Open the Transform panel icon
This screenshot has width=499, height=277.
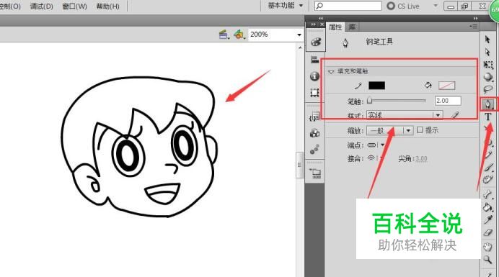pyautogui.click(x=314, y=93)
